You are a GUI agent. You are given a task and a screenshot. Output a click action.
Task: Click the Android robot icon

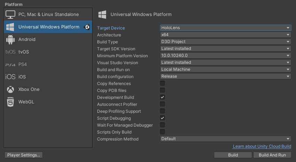click(10, 40)
